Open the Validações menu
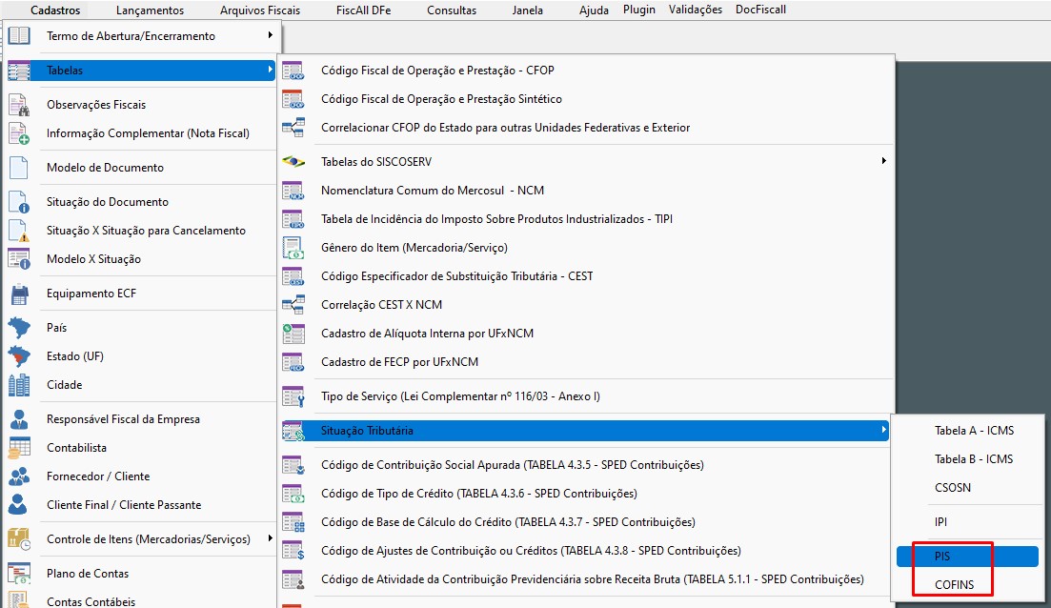 695,10
